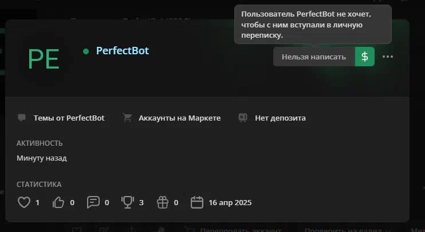This screenshot has width=425, height=232.
Task: Click the speech bubble themes icon
Action: pos(22,118)
